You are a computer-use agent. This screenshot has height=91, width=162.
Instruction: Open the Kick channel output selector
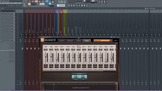tap(46, 67)
